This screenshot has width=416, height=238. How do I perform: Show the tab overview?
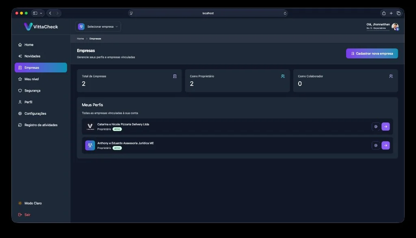pyautogui.click(x=399, y=13)
